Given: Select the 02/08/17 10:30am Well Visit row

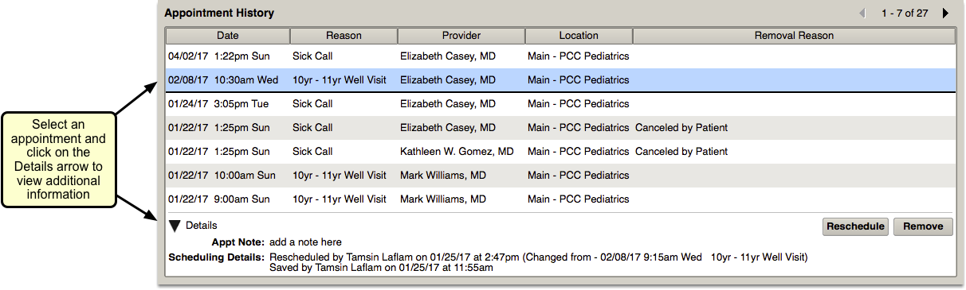Looking at the screenshot, I should pyautogui.click(x=560, y=80).
